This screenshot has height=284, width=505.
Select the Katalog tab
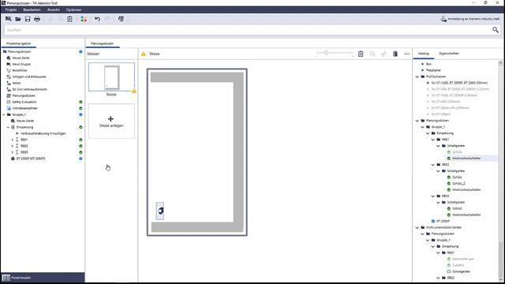(x=424, y=54)
